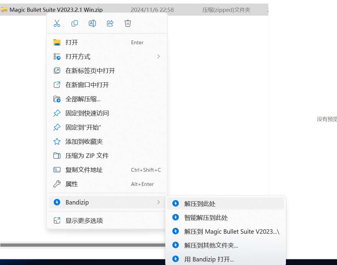Image resolution: width=337 pixels, height=265 pixels.
Task: Click the icon beside 显示更多选项
Action: (x=57, y=220)
